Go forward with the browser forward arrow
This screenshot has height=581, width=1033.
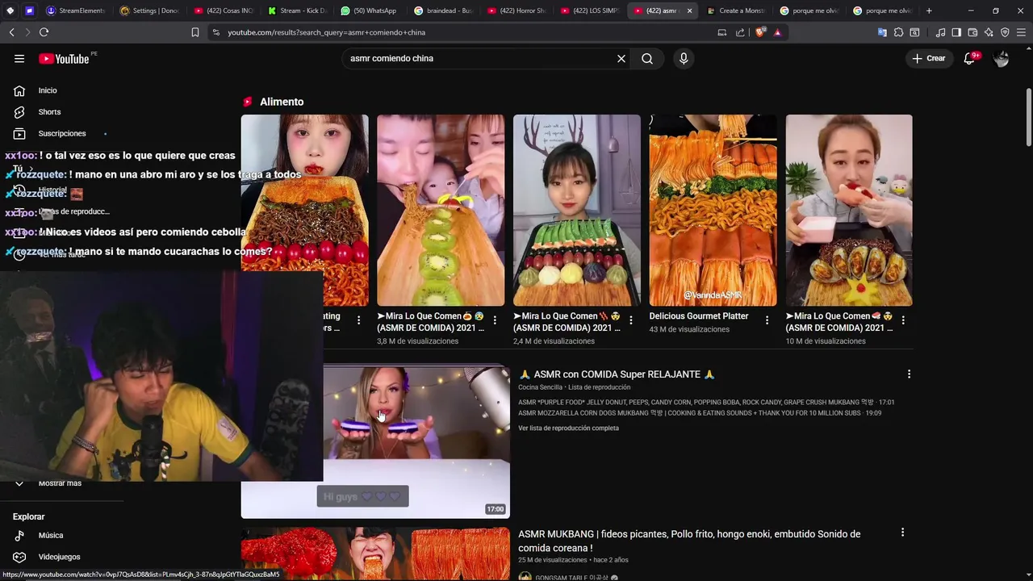[x=27, y=32]
